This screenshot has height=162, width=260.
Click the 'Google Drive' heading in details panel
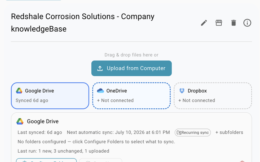click(43, 121)
